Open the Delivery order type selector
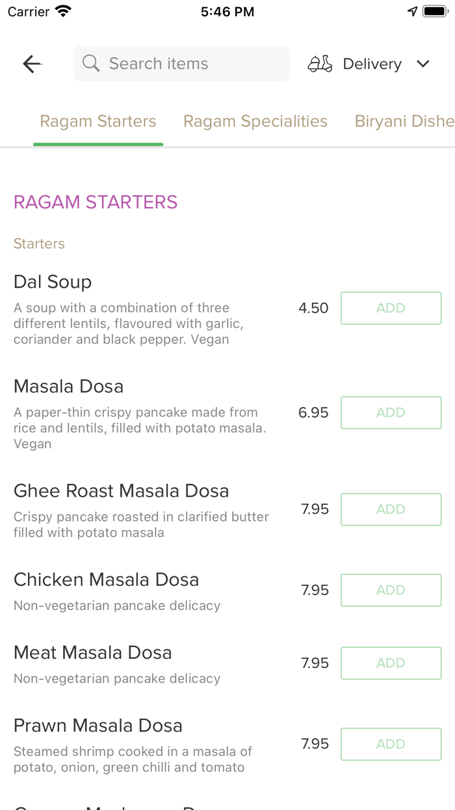455x810 pixels. (x=371, y=64)
